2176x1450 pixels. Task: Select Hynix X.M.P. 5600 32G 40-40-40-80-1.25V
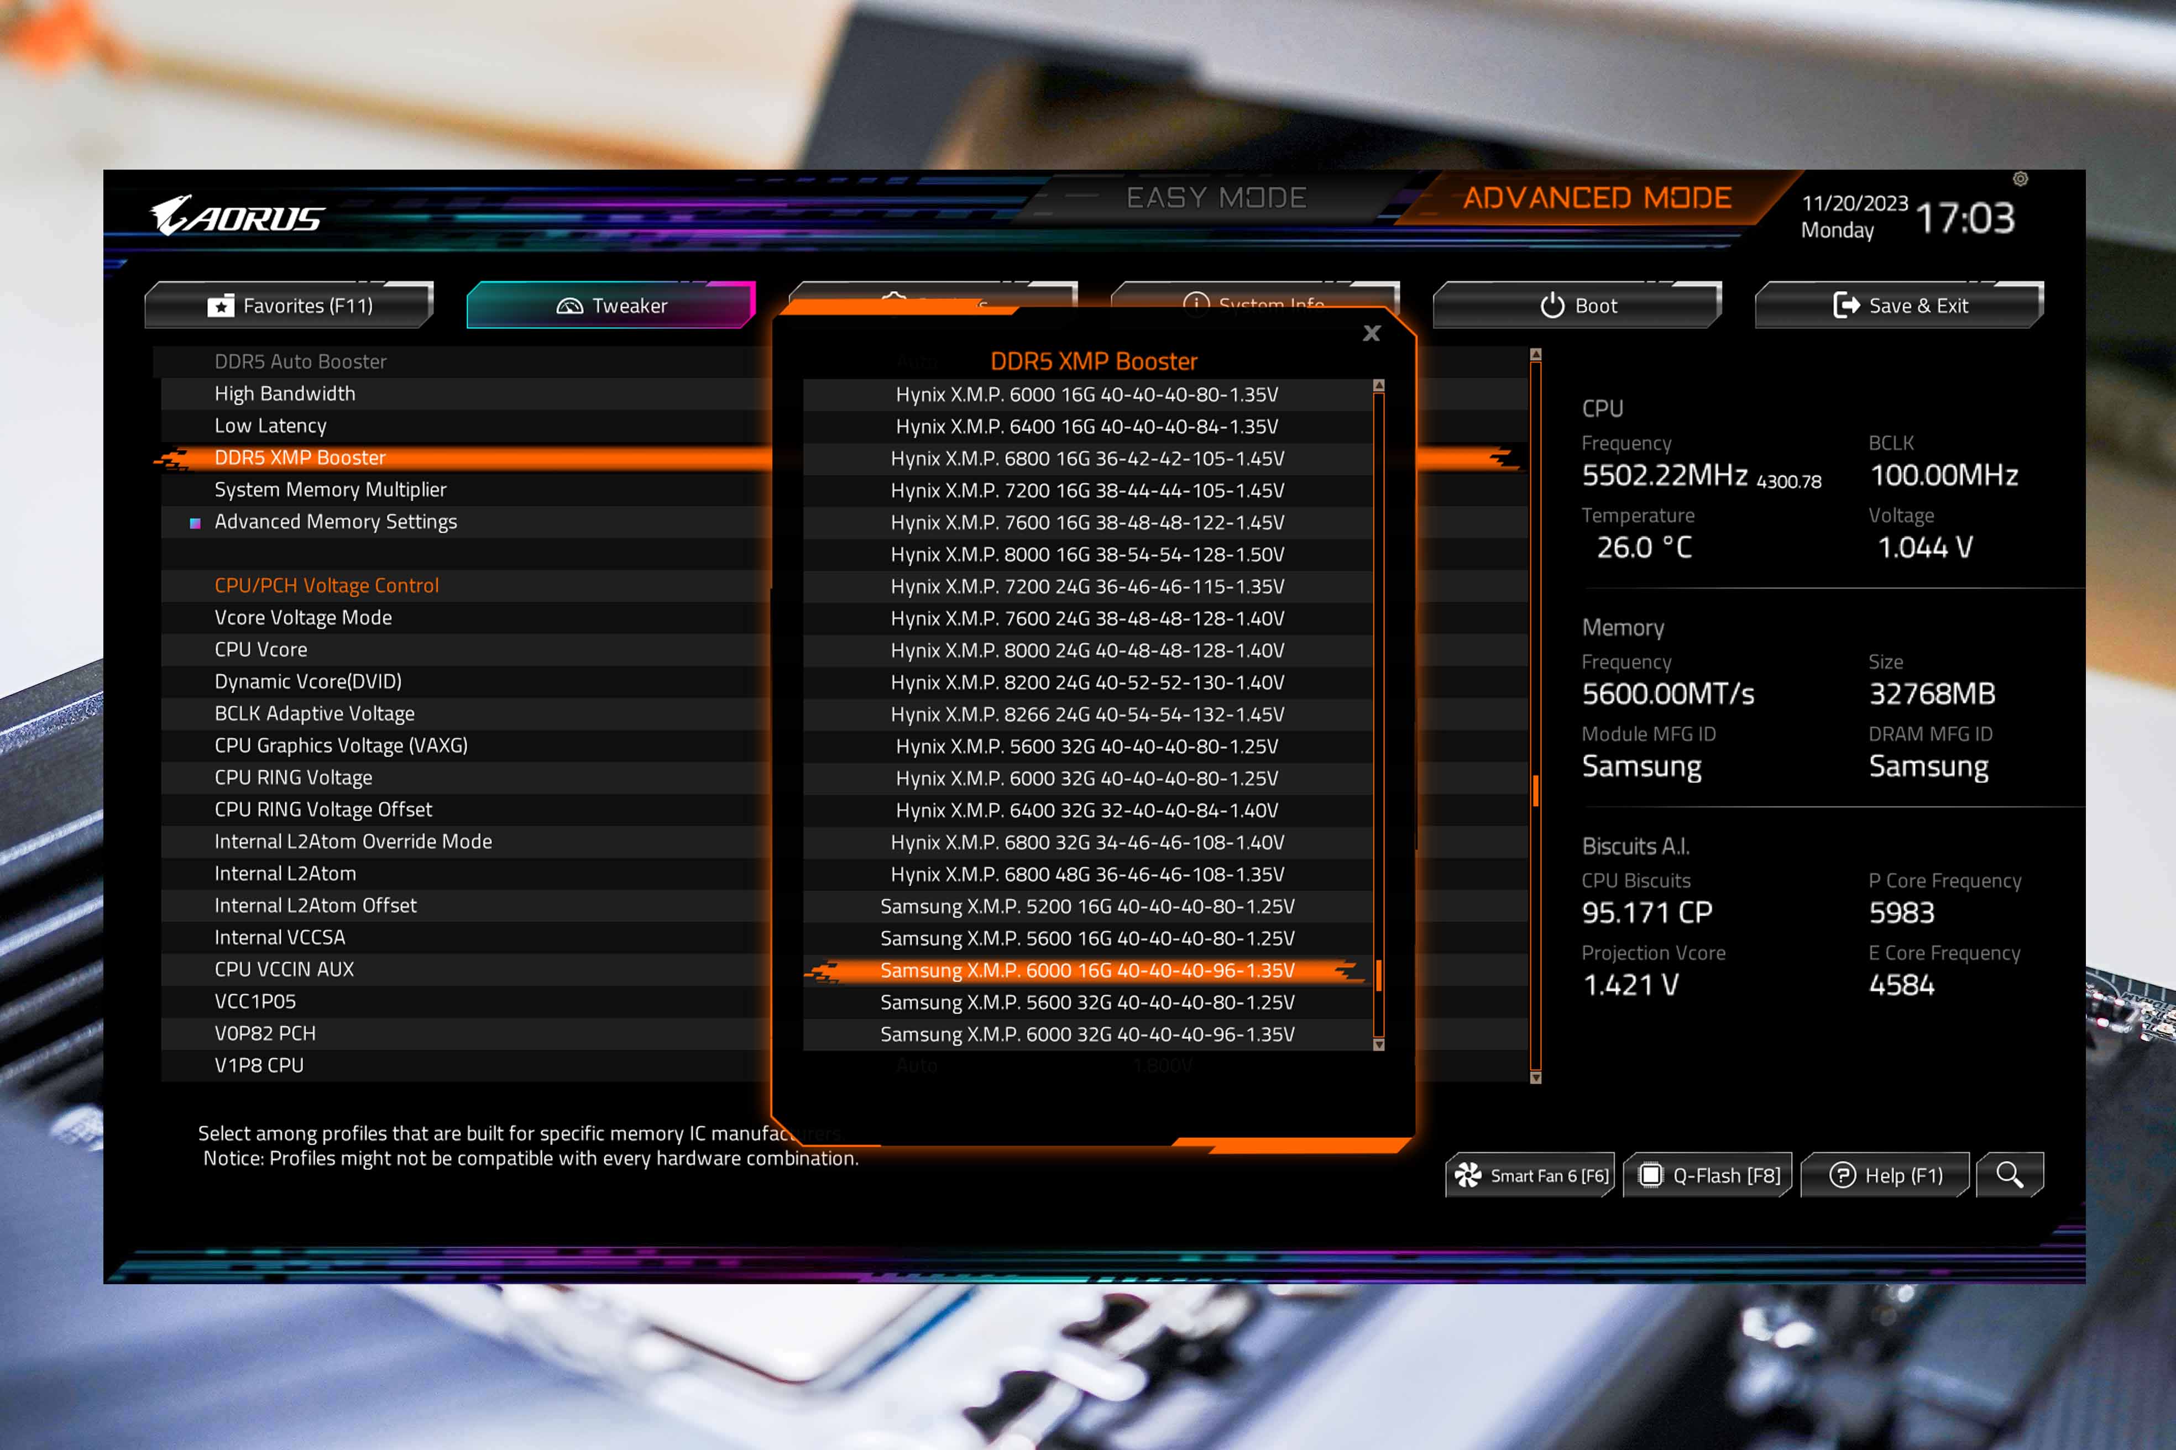coord(1087,746)
